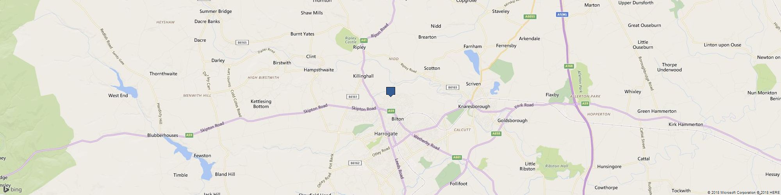Click the B6162 road badge
The width and height of the screenshot is (781, 195).
[355, 163]
